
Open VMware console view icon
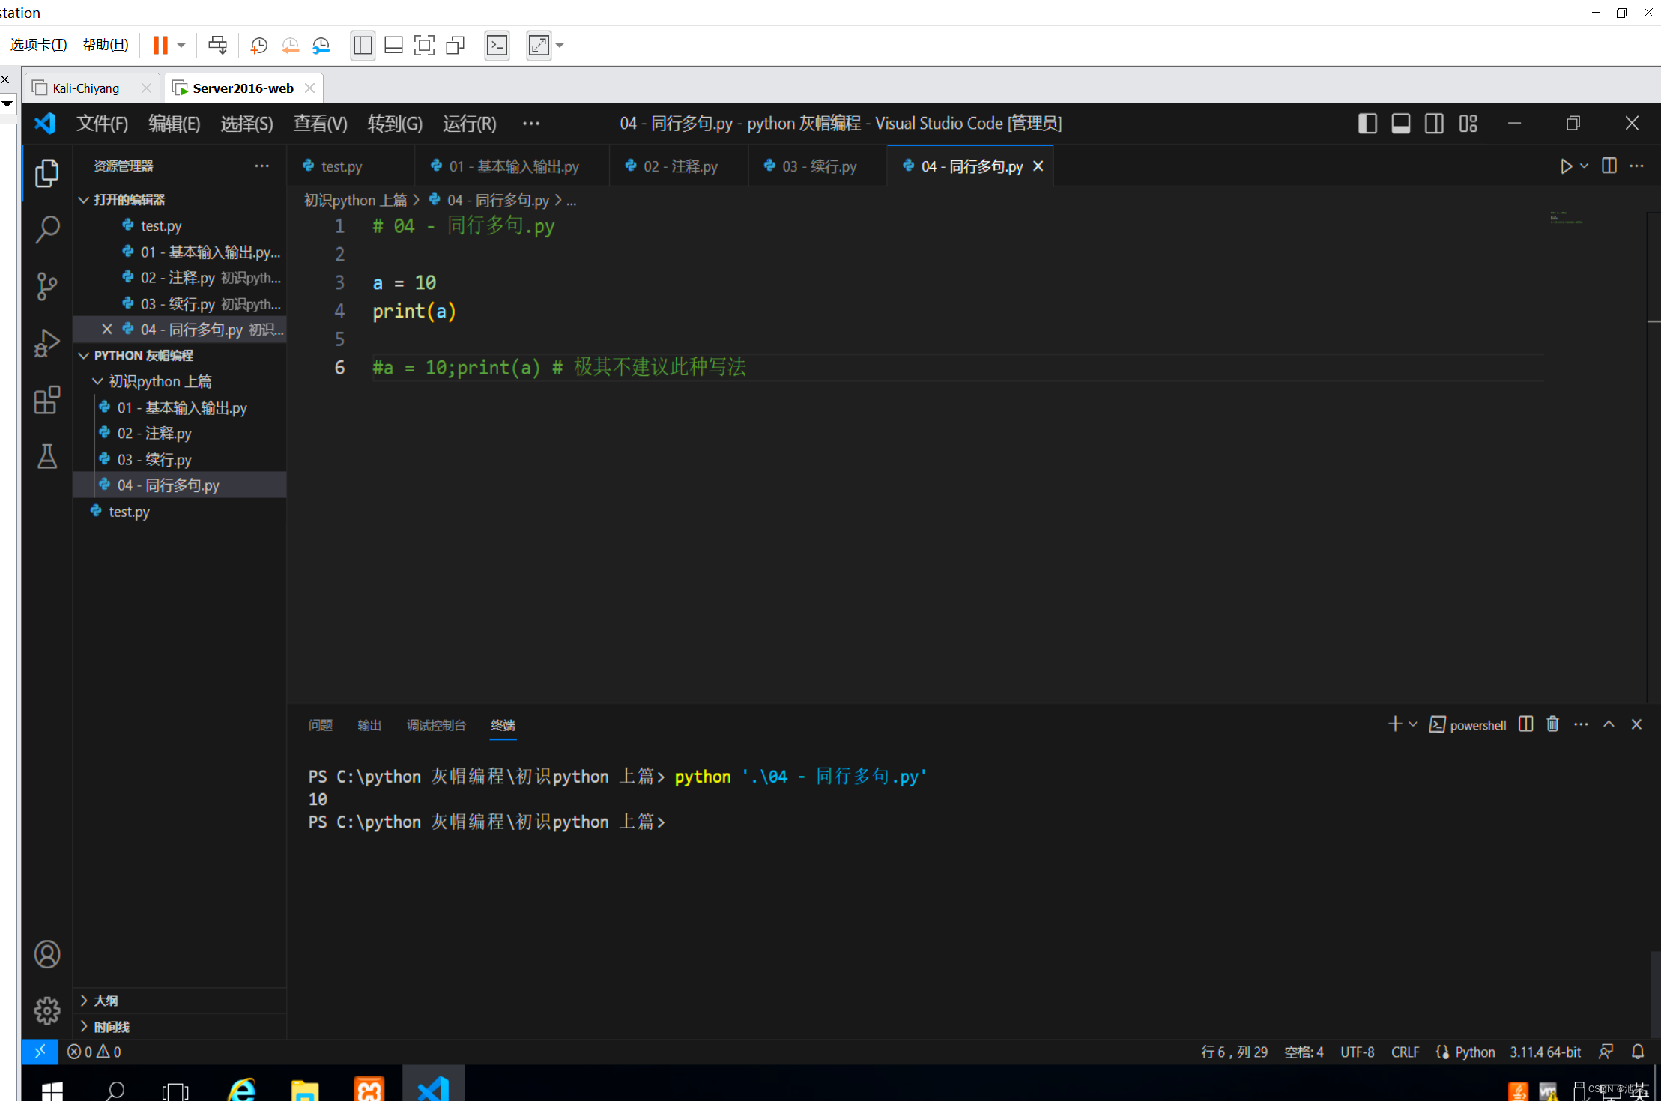click(x=497, y=45)
